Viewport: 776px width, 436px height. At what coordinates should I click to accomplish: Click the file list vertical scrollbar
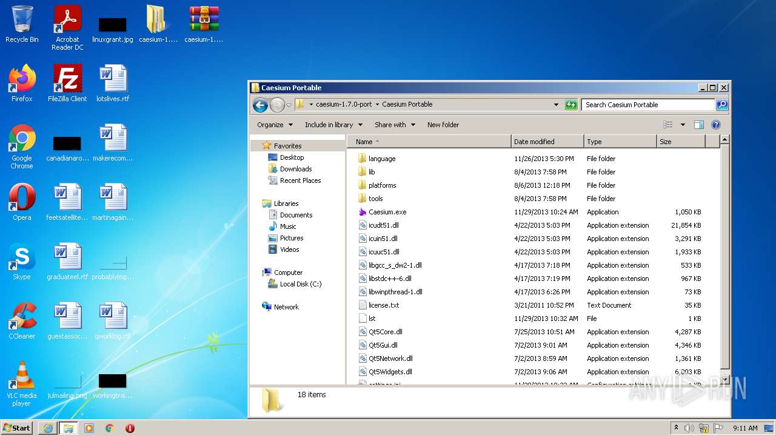pos(724,256)
